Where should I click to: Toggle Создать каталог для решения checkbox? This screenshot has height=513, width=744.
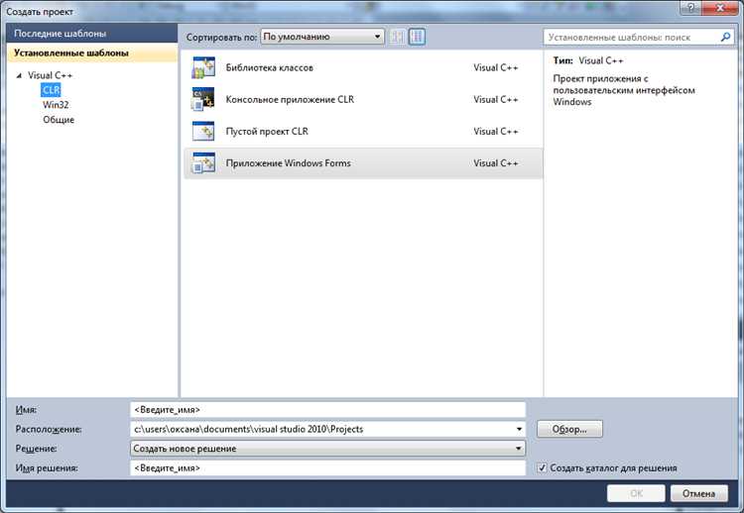(x=542, y=468)
